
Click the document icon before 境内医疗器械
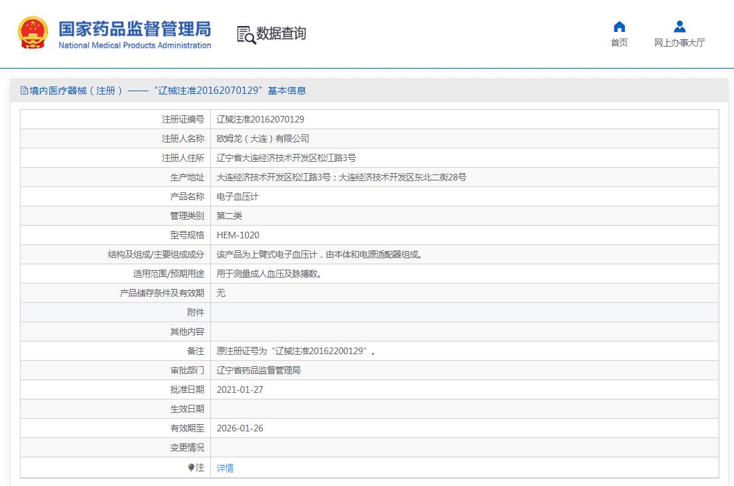click(x=24, y=91)
